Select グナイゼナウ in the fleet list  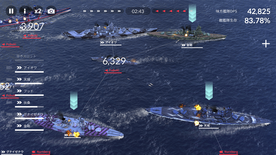pos(29,116)
